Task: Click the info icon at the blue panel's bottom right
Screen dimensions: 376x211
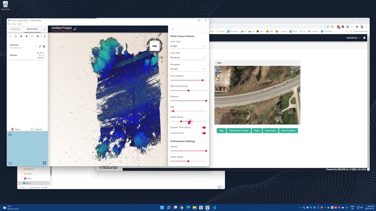Action: 44,163
